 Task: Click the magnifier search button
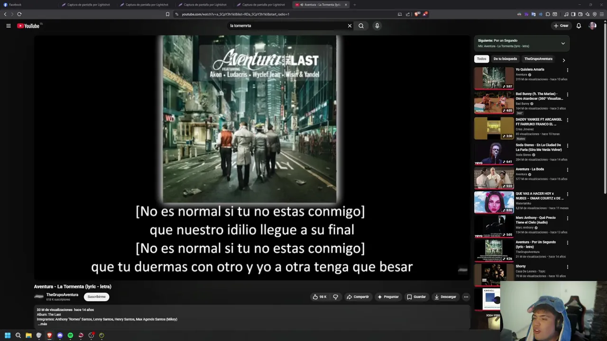[x=361, y=26]
